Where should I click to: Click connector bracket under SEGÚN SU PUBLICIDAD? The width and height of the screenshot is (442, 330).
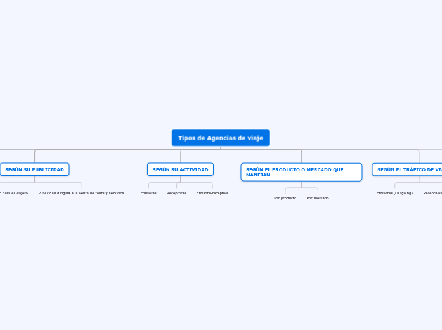coord(57,183)
